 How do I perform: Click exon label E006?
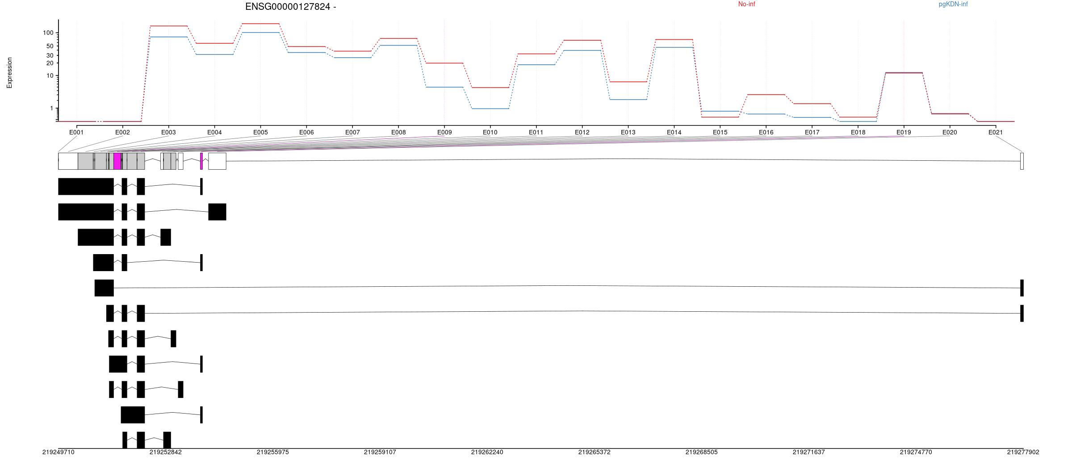click(x=306, y=132)
